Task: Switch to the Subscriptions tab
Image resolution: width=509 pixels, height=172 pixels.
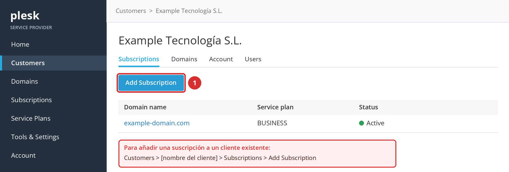Action: [139, 59]
